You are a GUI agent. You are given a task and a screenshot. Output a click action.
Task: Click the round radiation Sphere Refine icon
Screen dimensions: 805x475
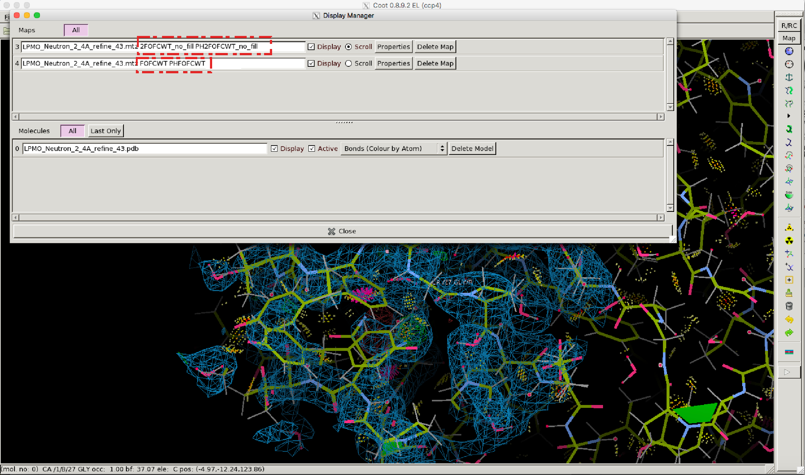[x=789, y=241]
